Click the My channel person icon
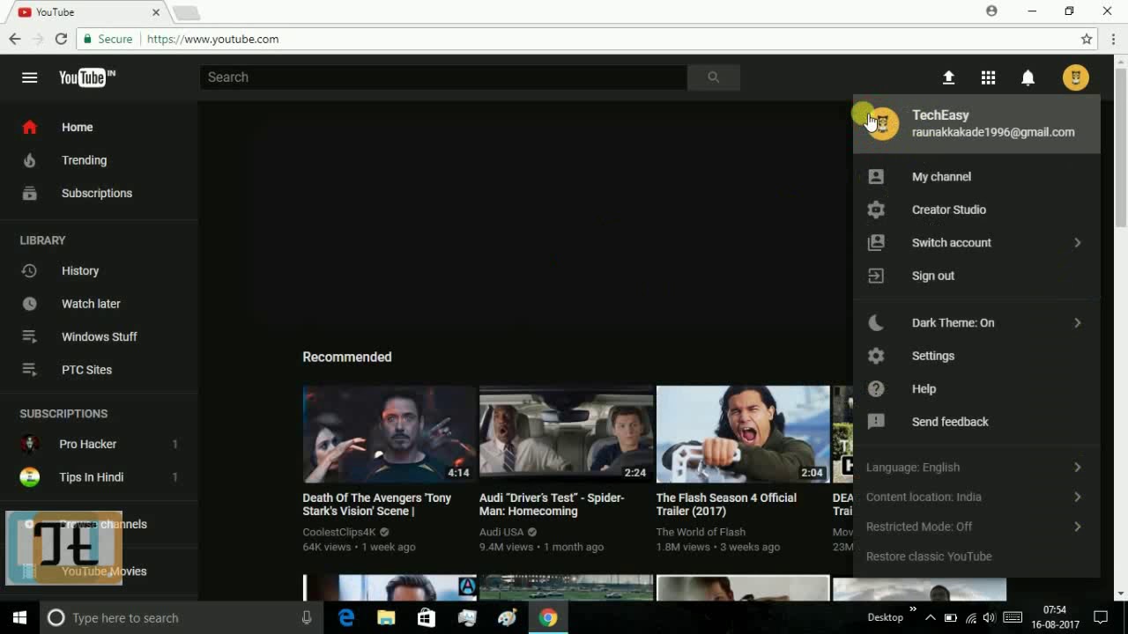Image resolution: width=1128 pixels, height=634 pixels. 875,177
